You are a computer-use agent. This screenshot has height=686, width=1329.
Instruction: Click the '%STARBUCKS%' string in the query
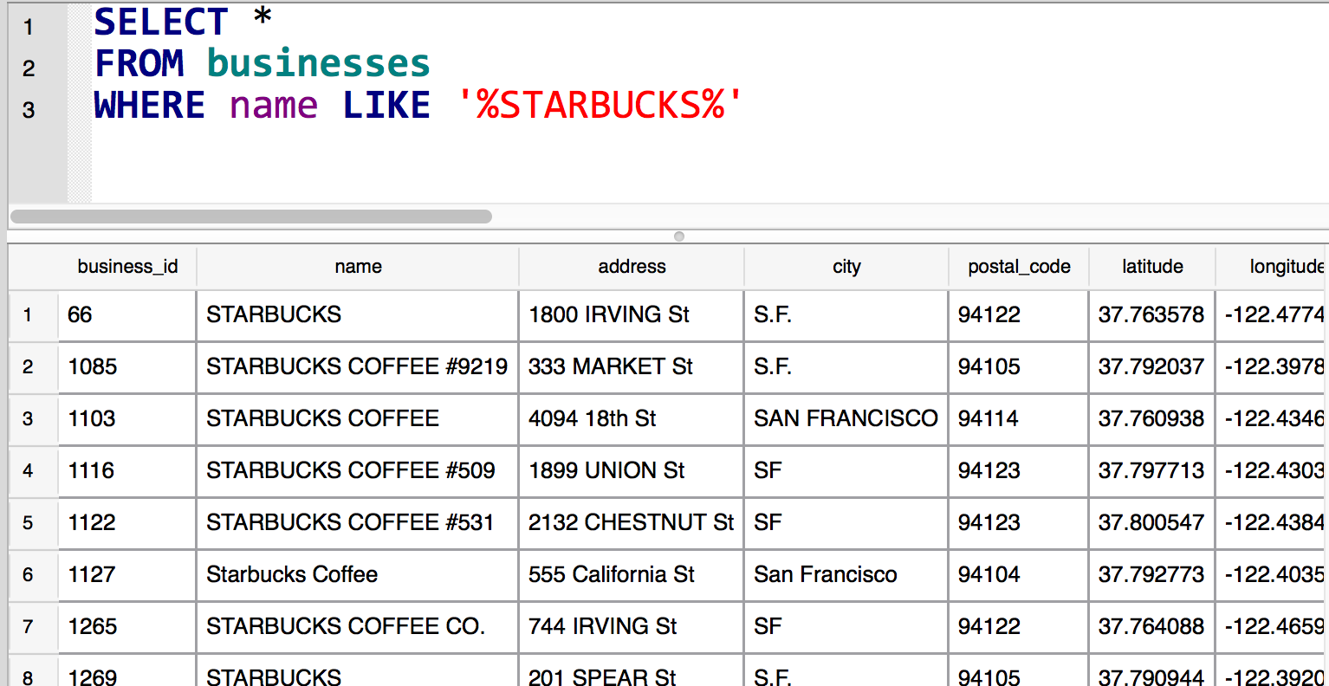click(600, 106)
